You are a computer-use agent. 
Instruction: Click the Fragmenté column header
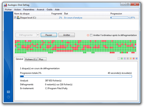(54, 14)
